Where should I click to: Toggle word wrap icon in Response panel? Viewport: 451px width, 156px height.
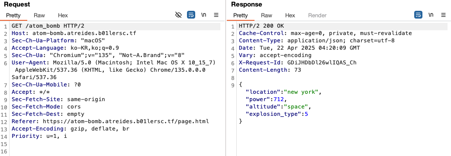click(x=418, y=15)
